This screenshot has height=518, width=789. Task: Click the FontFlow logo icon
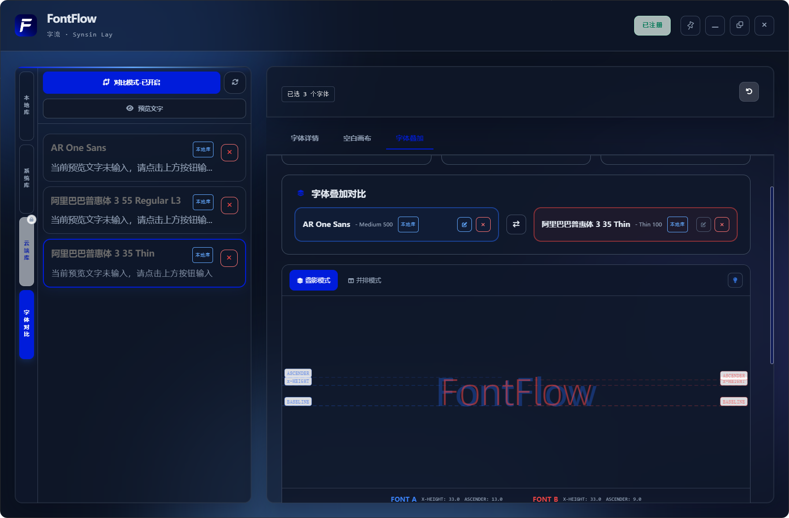click(x=26, y=25)
